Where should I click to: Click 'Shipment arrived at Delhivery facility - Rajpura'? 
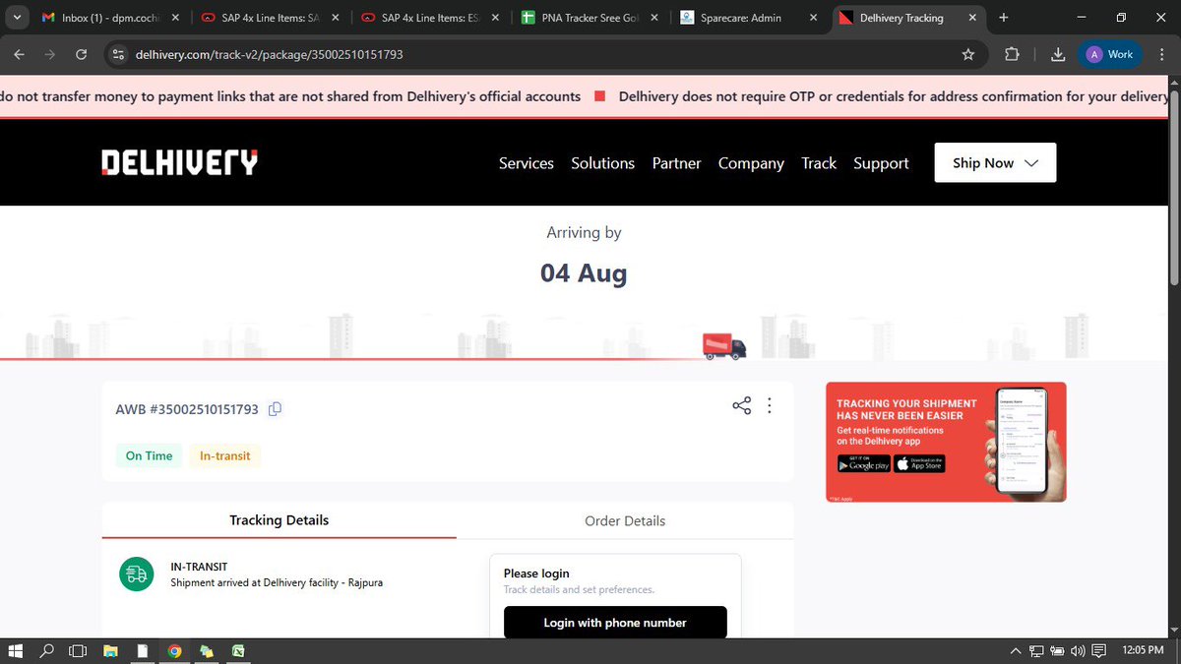click(x=277, y=582)
